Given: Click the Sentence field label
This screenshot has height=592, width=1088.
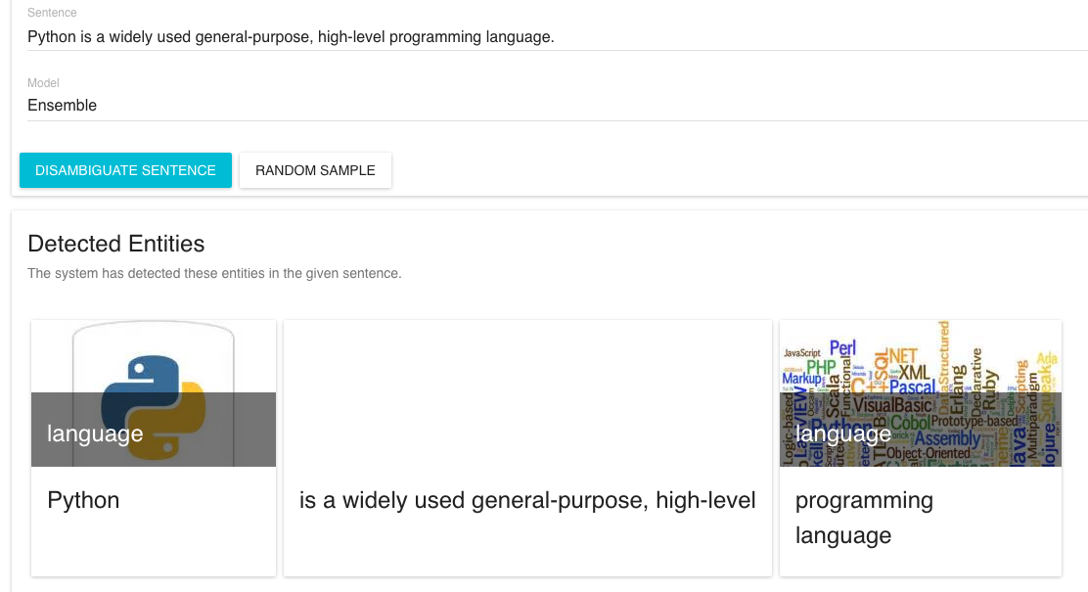Looking at the screenshot, I should pos(52,13).
